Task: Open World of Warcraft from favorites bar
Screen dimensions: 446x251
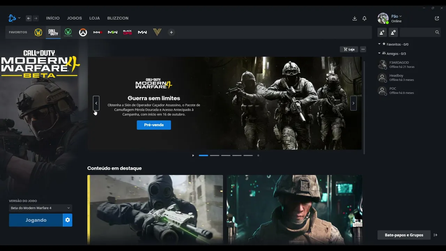Action: (x=38, y=32)
